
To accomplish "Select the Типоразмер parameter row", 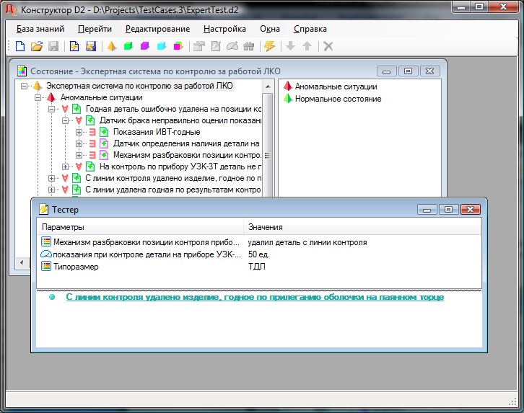I will [x=76, y=266].
